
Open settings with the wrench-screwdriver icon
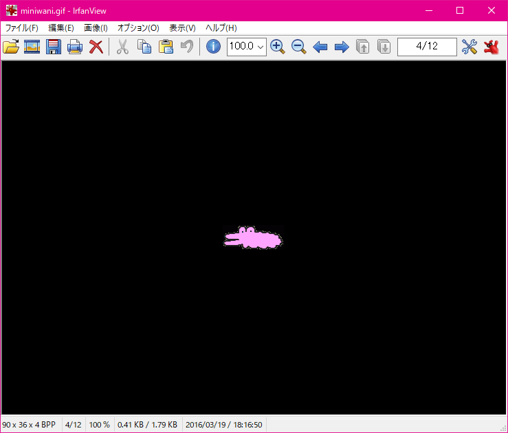(470, 47)
